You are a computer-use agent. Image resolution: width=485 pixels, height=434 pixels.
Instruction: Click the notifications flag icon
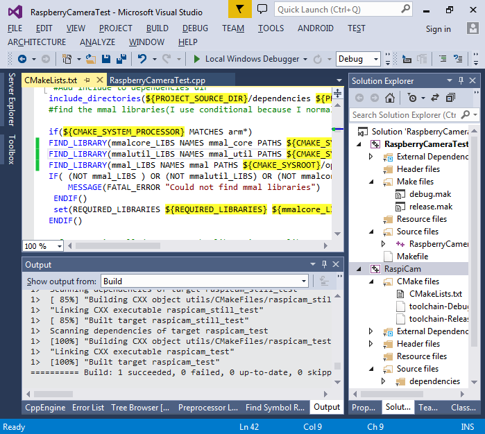pyautogui.click(x=240, y=10)
